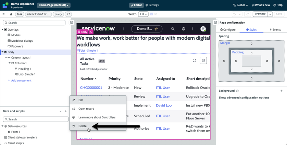Screen dimensions: 287x145
Task: Choose Delete from context menu
Action: (98, 126)
